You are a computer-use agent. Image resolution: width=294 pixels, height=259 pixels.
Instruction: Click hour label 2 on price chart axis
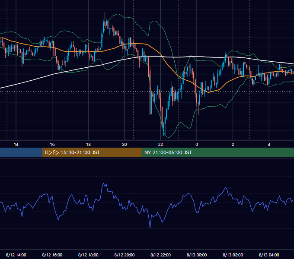pos(233,145)
